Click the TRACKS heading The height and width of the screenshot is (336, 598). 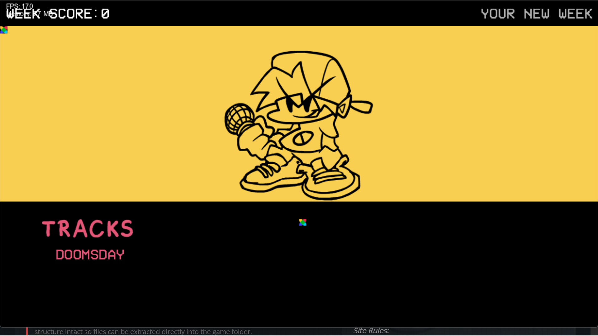(88, 229)
